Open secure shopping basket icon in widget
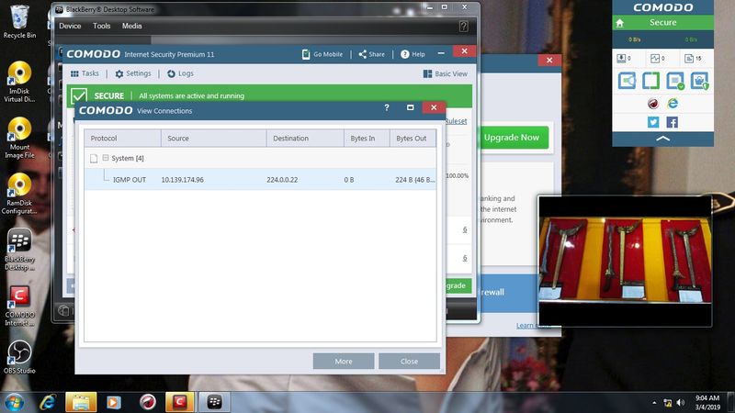The image size is (735, 413). click(x=699, y=81)
